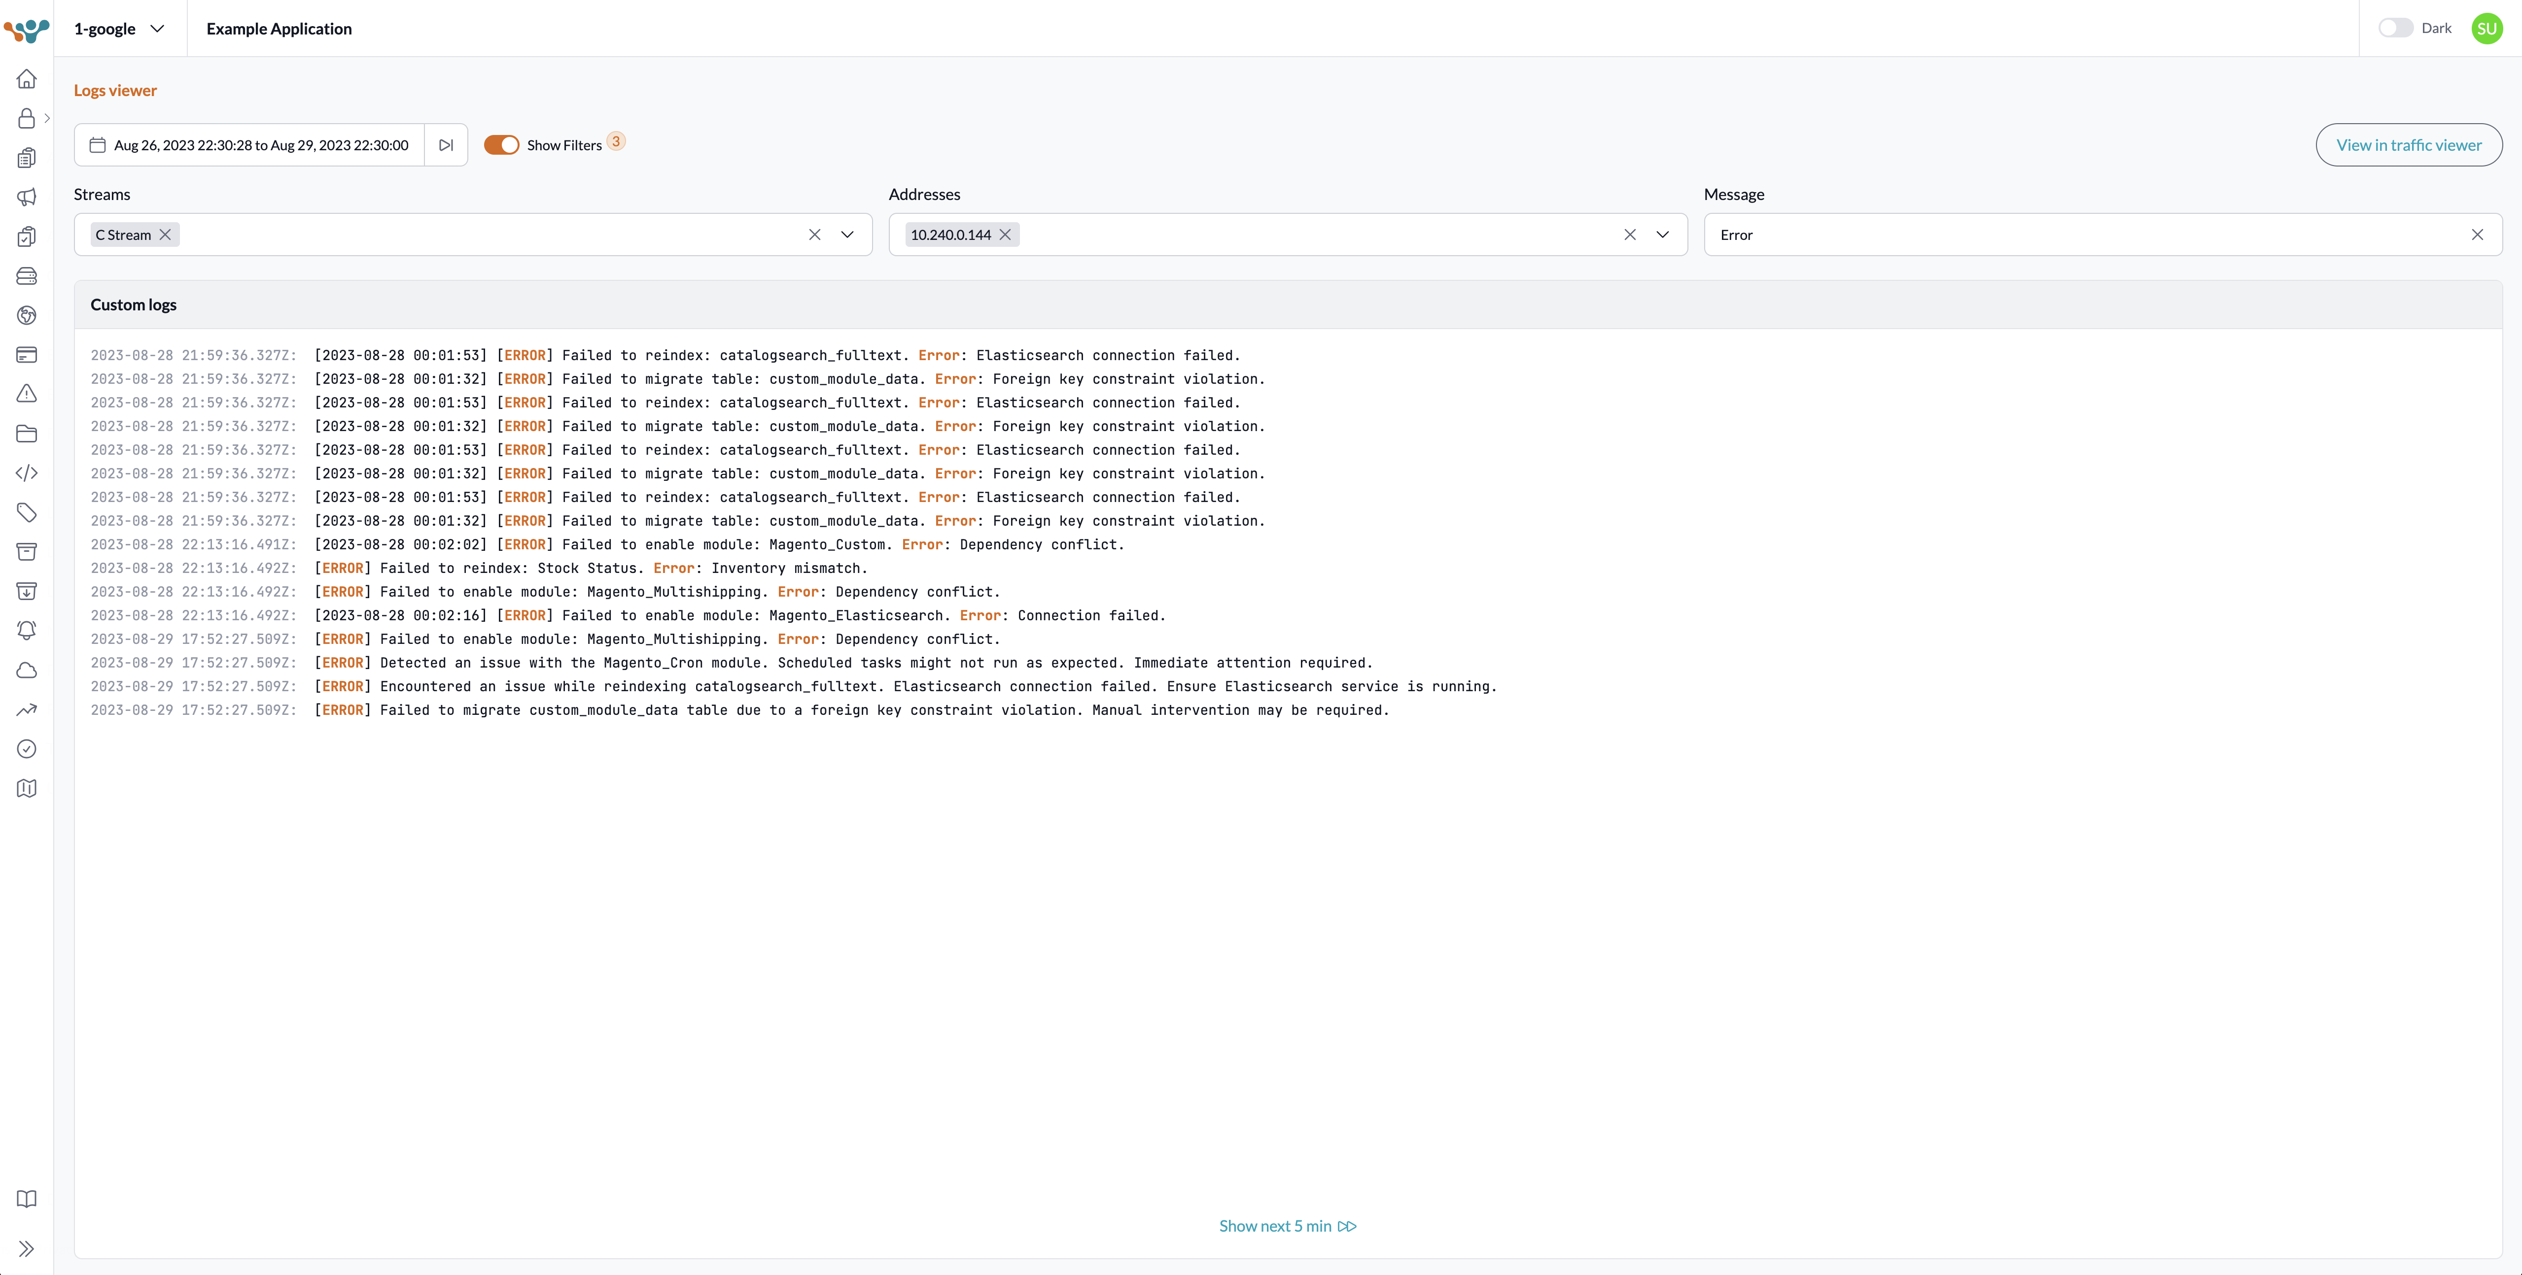This screenshot has height=1275, width=2522.
Task: Click View in traffic viewer button
Action: click(2409, 145)
